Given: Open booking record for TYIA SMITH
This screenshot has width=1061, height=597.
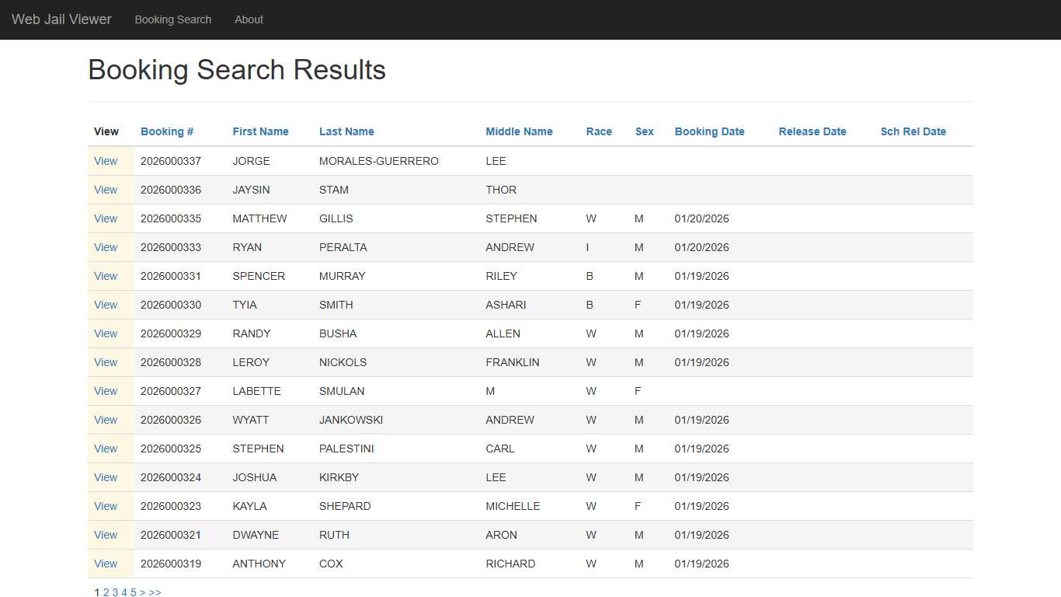Looking at the screenshot, I should [x=106, y=305].
